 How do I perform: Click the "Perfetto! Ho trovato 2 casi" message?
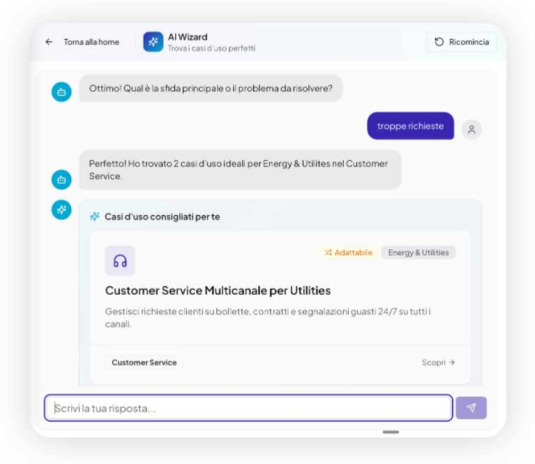pyautogui.click(x=239, y=169)
